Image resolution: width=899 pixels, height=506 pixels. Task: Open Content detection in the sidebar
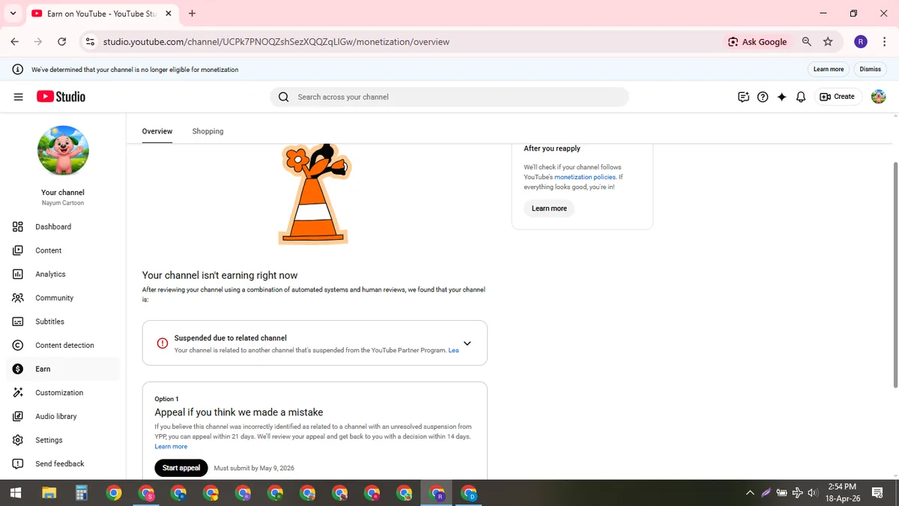coord(63,346)
